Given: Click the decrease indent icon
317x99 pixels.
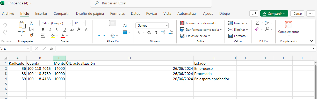Looking at the screenshot, I should click(98, 35).
